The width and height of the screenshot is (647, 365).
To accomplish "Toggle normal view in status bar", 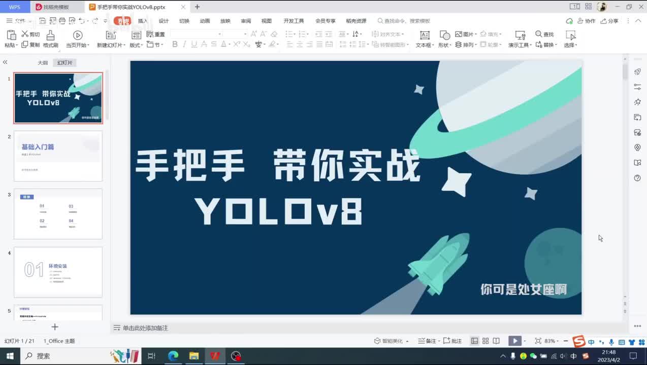I will tap(474, 341).
